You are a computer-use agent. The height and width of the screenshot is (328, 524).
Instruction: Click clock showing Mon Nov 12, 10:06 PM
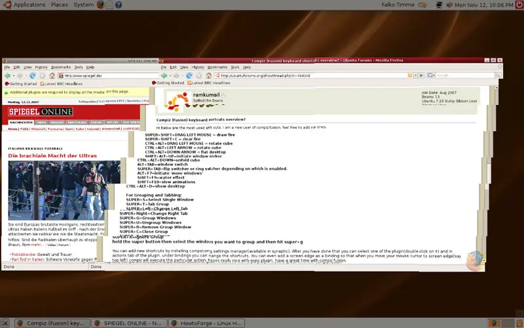click(x=483, y=5)
